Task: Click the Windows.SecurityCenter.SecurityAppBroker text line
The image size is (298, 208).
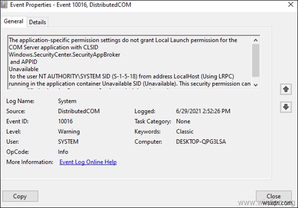Action: (65, 55)
